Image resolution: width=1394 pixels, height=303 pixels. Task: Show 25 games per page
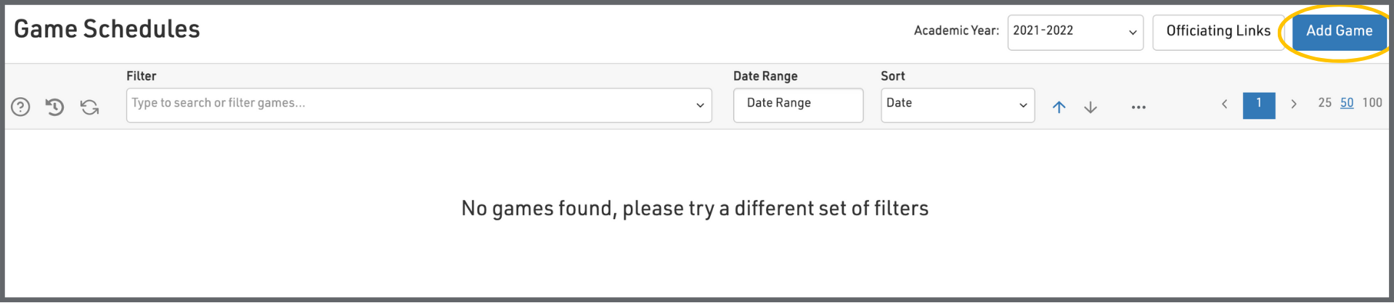[1324, 103]
